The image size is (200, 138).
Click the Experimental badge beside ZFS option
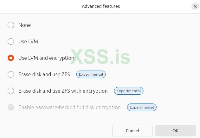[91, 74]
